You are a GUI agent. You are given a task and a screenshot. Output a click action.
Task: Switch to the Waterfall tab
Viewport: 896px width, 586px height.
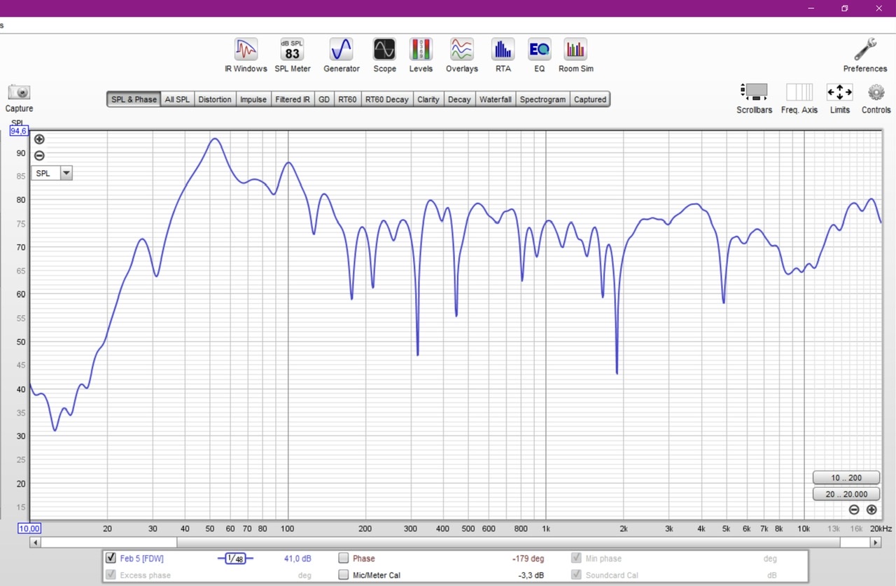point(495,99)
